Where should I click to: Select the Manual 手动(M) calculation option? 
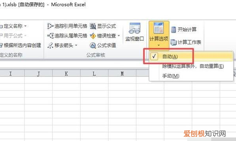click(x=191, y=76)
